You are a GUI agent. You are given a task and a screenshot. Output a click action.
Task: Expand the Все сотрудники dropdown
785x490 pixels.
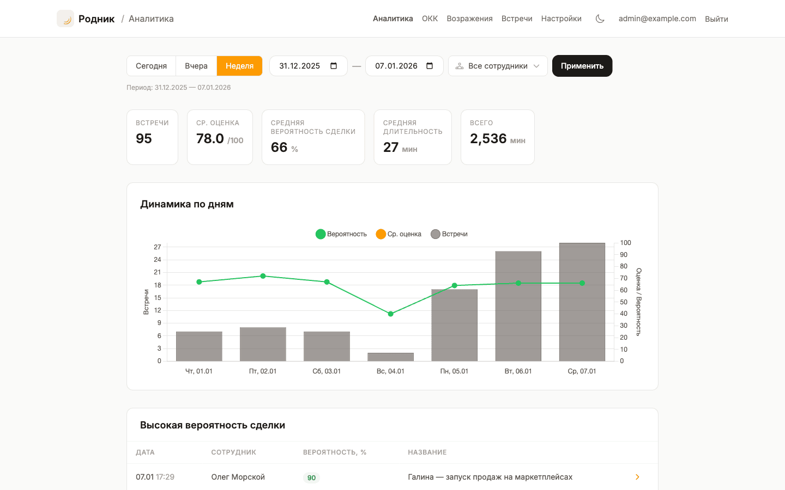click(497, 66)
